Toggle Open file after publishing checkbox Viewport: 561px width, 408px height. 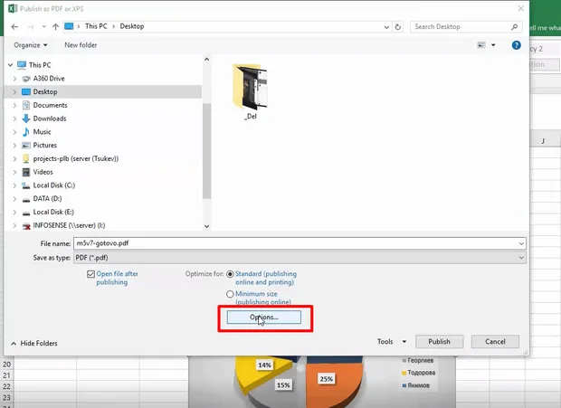pyautogui.click(x=90, y=274)
